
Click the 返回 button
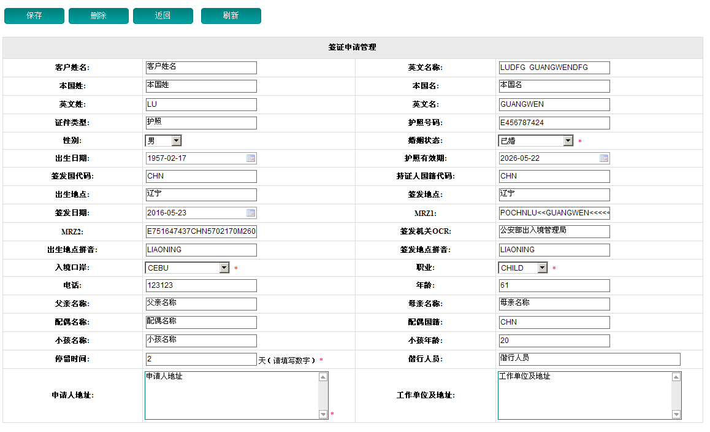point(163,16)
